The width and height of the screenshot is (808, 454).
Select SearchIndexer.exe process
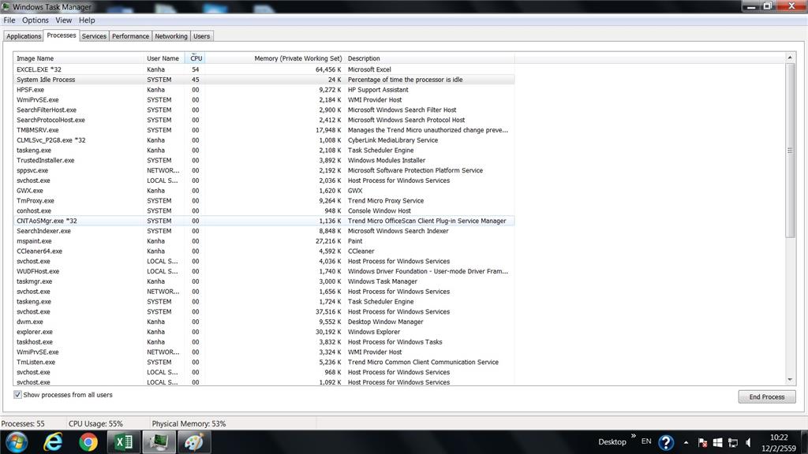click(x=264, y=231)
